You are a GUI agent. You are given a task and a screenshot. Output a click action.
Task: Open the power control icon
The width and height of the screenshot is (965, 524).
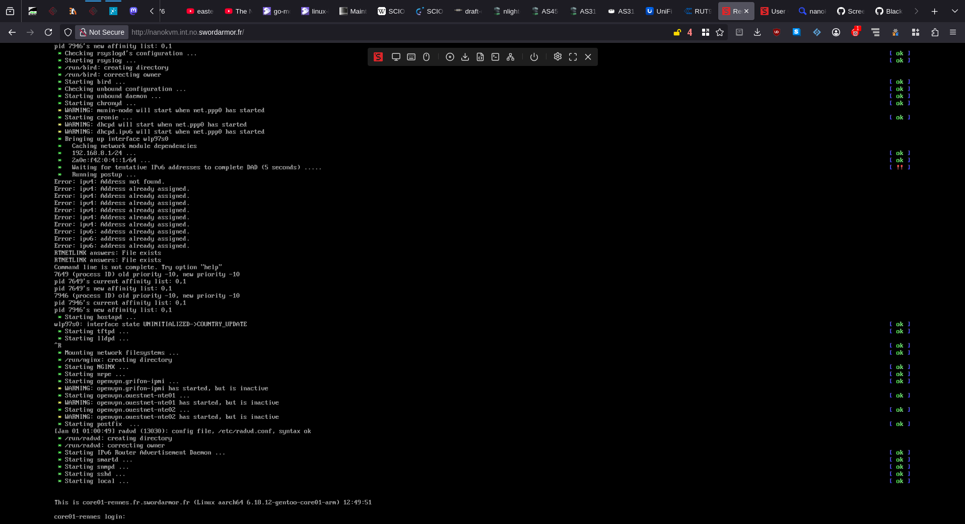click(x=534, y=57)
